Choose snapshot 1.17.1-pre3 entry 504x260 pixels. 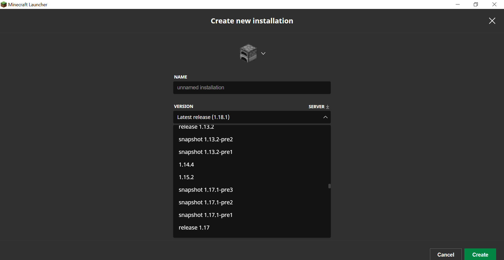(x=206, y=190)
